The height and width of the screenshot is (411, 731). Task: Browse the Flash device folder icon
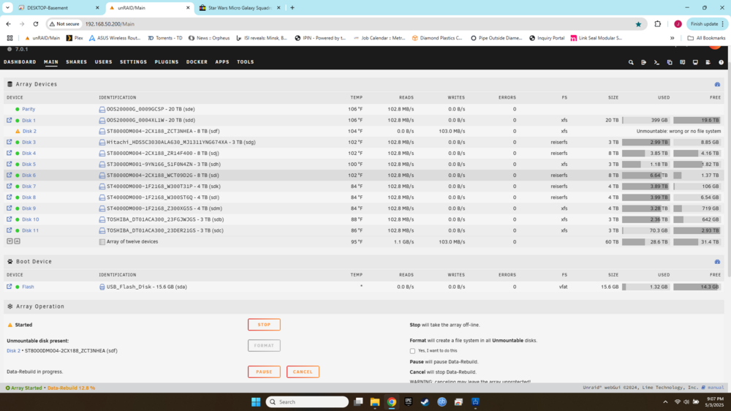click(x=10, y=287)
